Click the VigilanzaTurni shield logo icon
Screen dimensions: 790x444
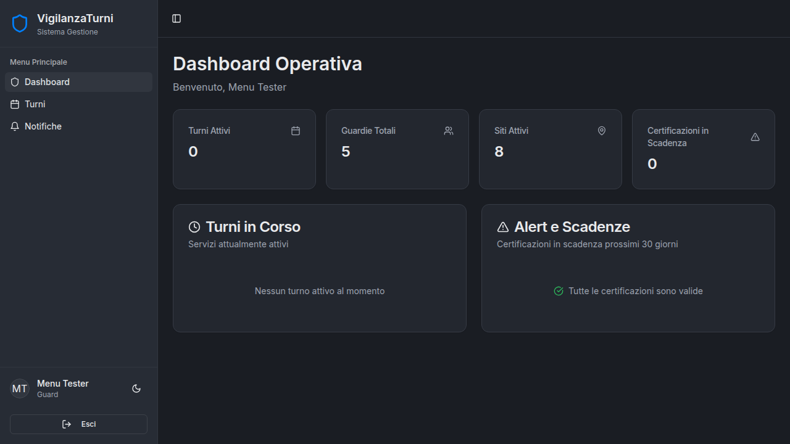[x=20, y=24]
